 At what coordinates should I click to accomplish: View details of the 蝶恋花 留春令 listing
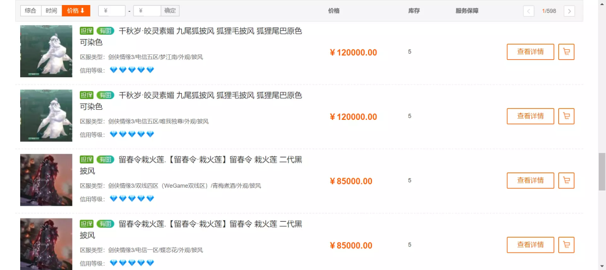[x=530, y=245]
